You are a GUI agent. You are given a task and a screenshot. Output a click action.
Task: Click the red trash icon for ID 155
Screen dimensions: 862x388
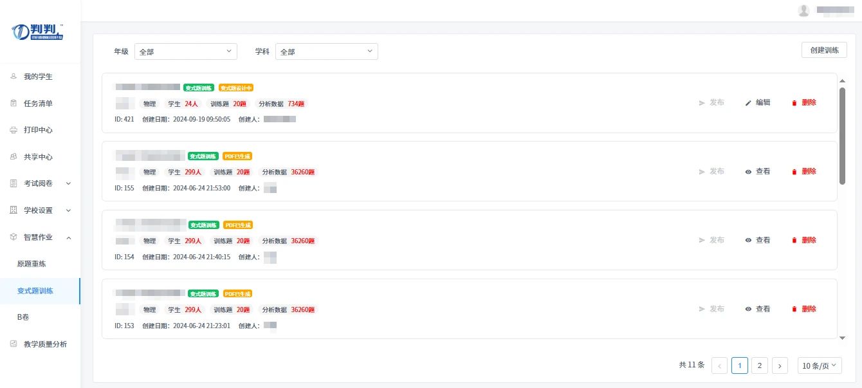click(x=794, y=172)
